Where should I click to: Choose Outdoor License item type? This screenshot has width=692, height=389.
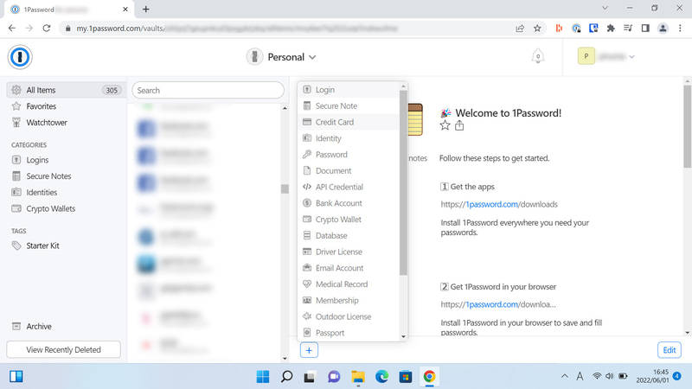click(349, 316)
